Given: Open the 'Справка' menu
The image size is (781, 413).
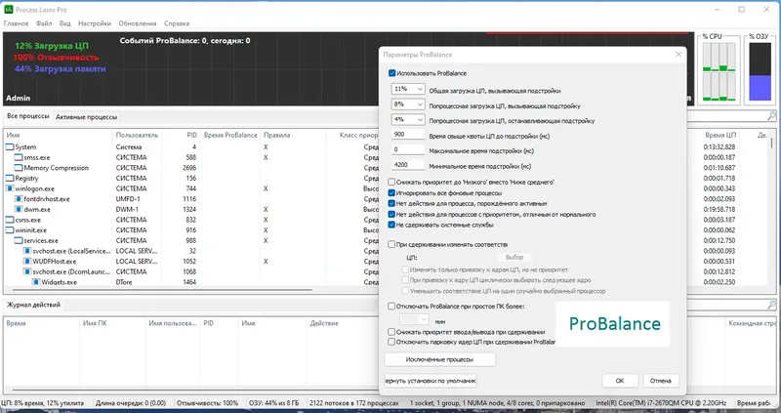Looking at the screenshot, I should [x=177, y=23].
